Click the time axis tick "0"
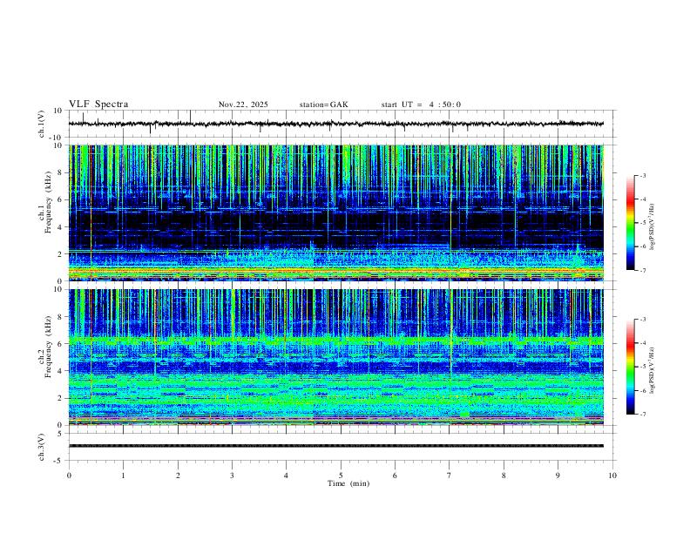Viewport: 690px width, 533px height. tap(69, 476)
